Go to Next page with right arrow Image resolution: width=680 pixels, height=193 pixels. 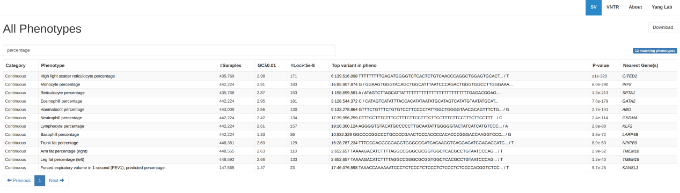[x=56, y=180]
